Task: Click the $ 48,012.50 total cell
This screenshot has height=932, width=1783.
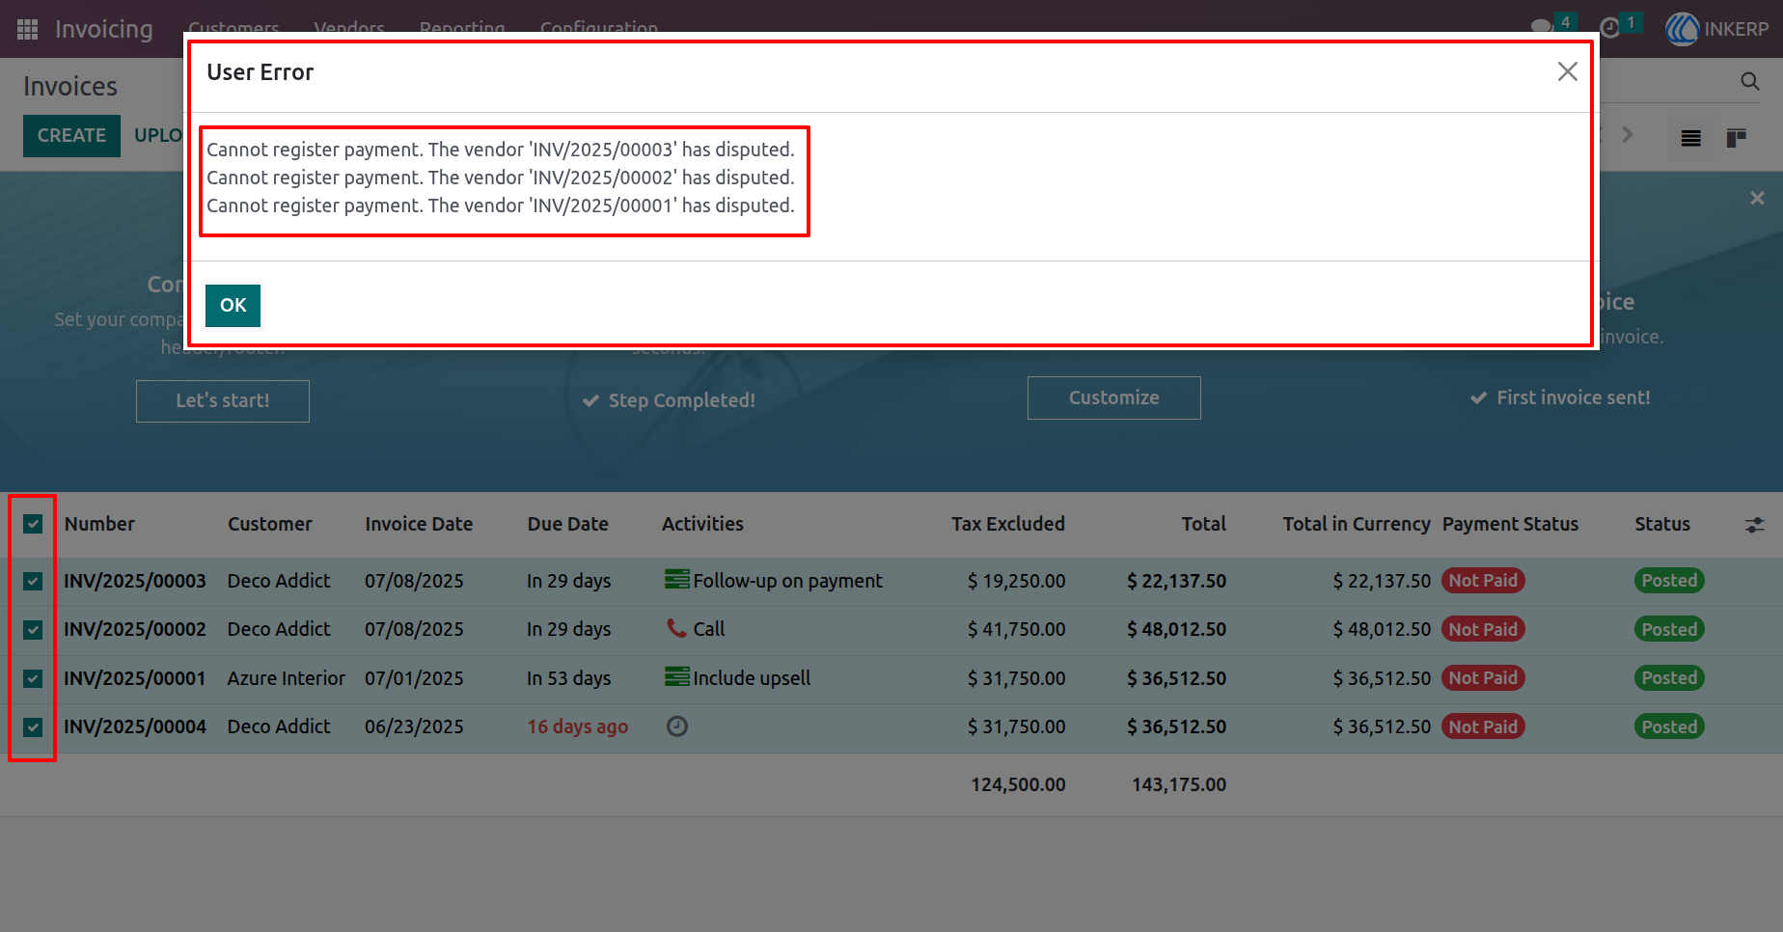Action: pos(1176,629)
